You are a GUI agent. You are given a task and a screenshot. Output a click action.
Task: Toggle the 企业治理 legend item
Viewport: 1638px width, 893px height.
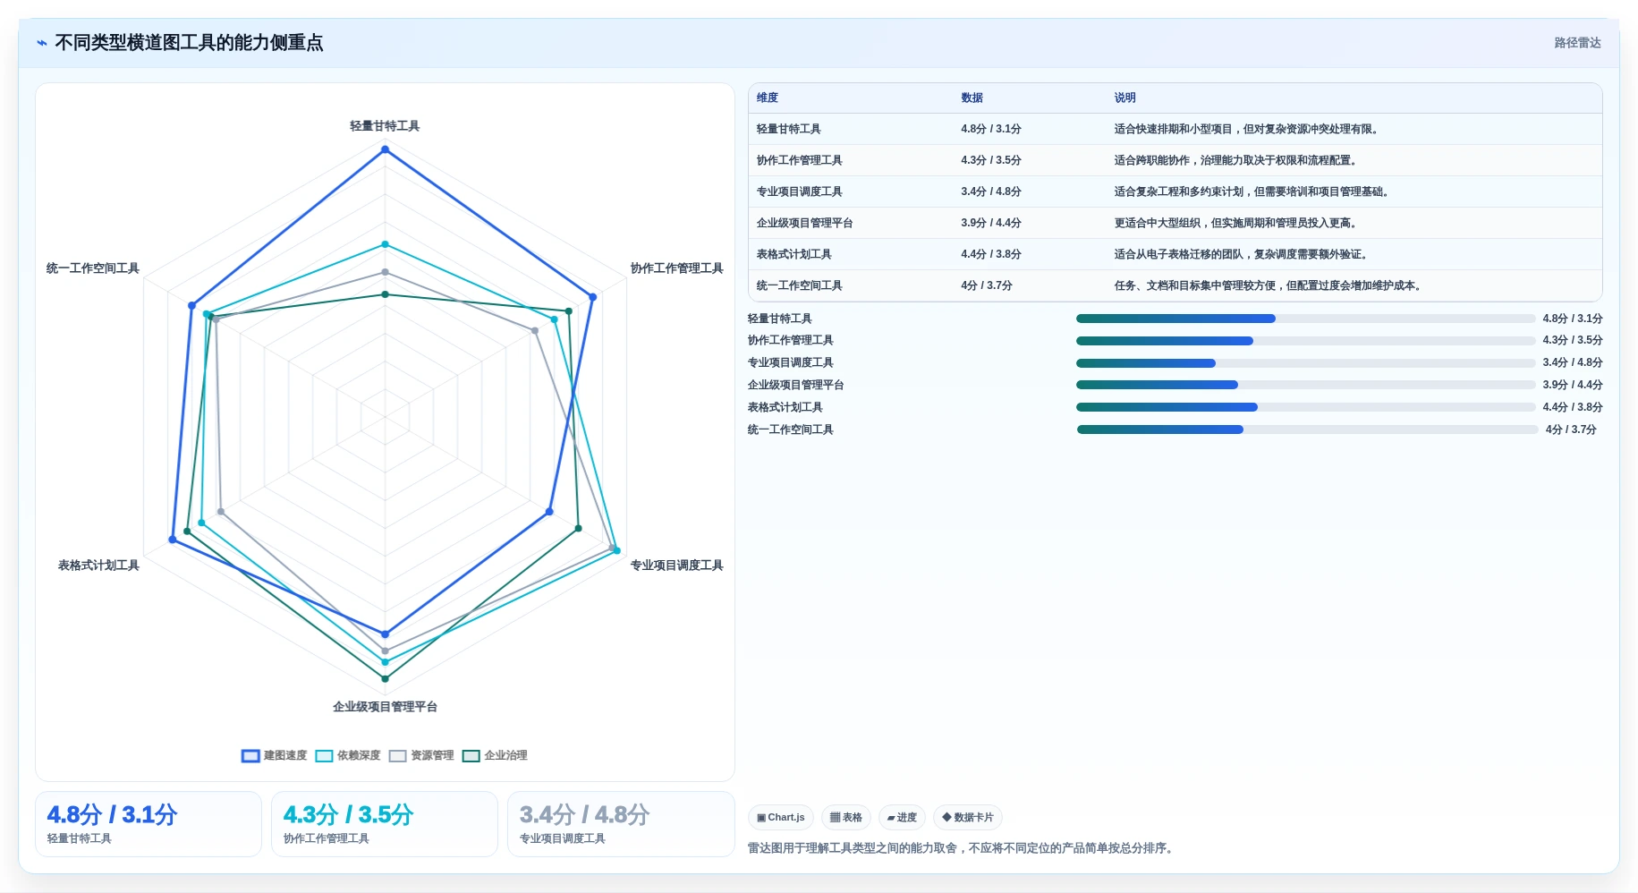pyautogui.click(x=495, y=755)
